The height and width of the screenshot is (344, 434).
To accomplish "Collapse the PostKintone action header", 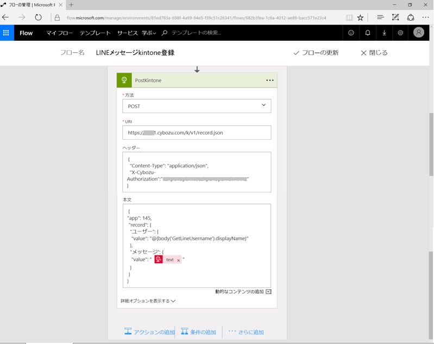I will point(197,80).
